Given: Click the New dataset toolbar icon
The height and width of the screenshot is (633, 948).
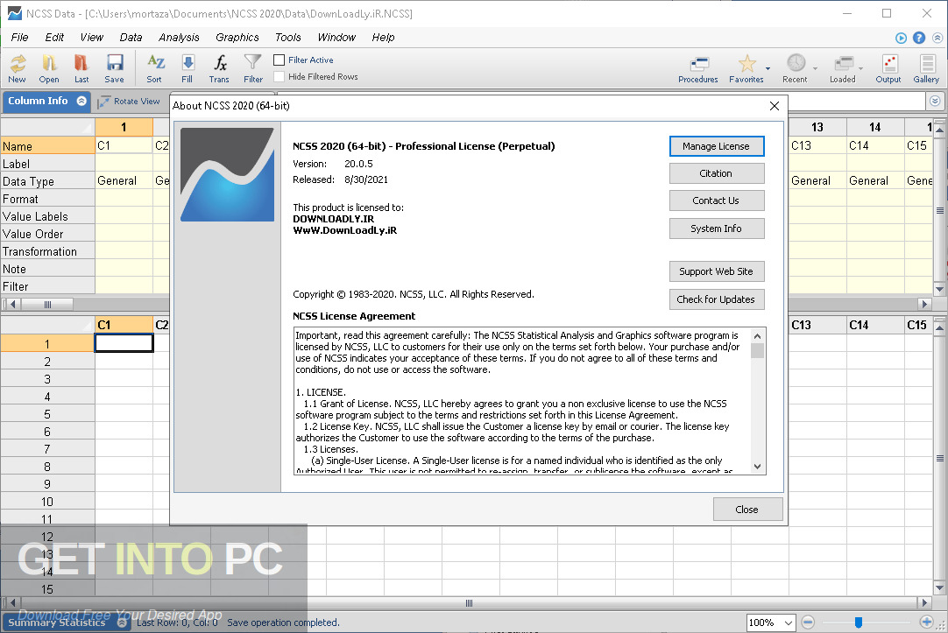Looking at the screenshot, I should pyautogui.click(x=18, y=67).
